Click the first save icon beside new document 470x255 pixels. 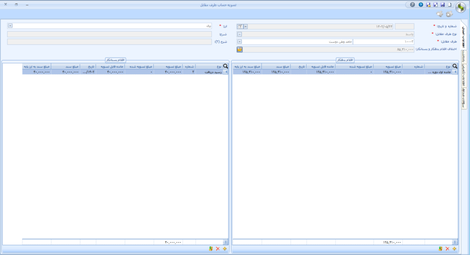click(x=442, y=5)
